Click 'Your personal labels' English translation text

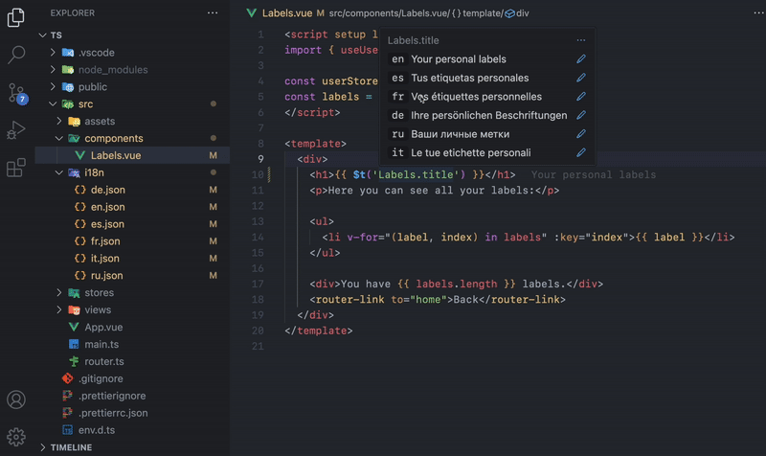459,59
